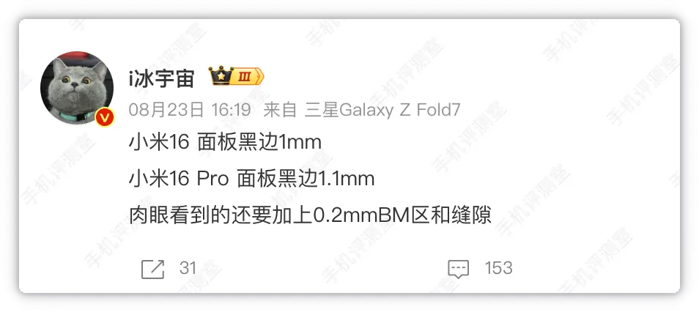Screen dimensions: 699x312
Task: Open the gray cat profile avatar
Action: (x=77, y=87)
